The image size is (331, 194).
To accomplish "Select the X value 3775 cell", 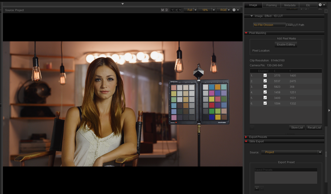I will coord(277,76).
